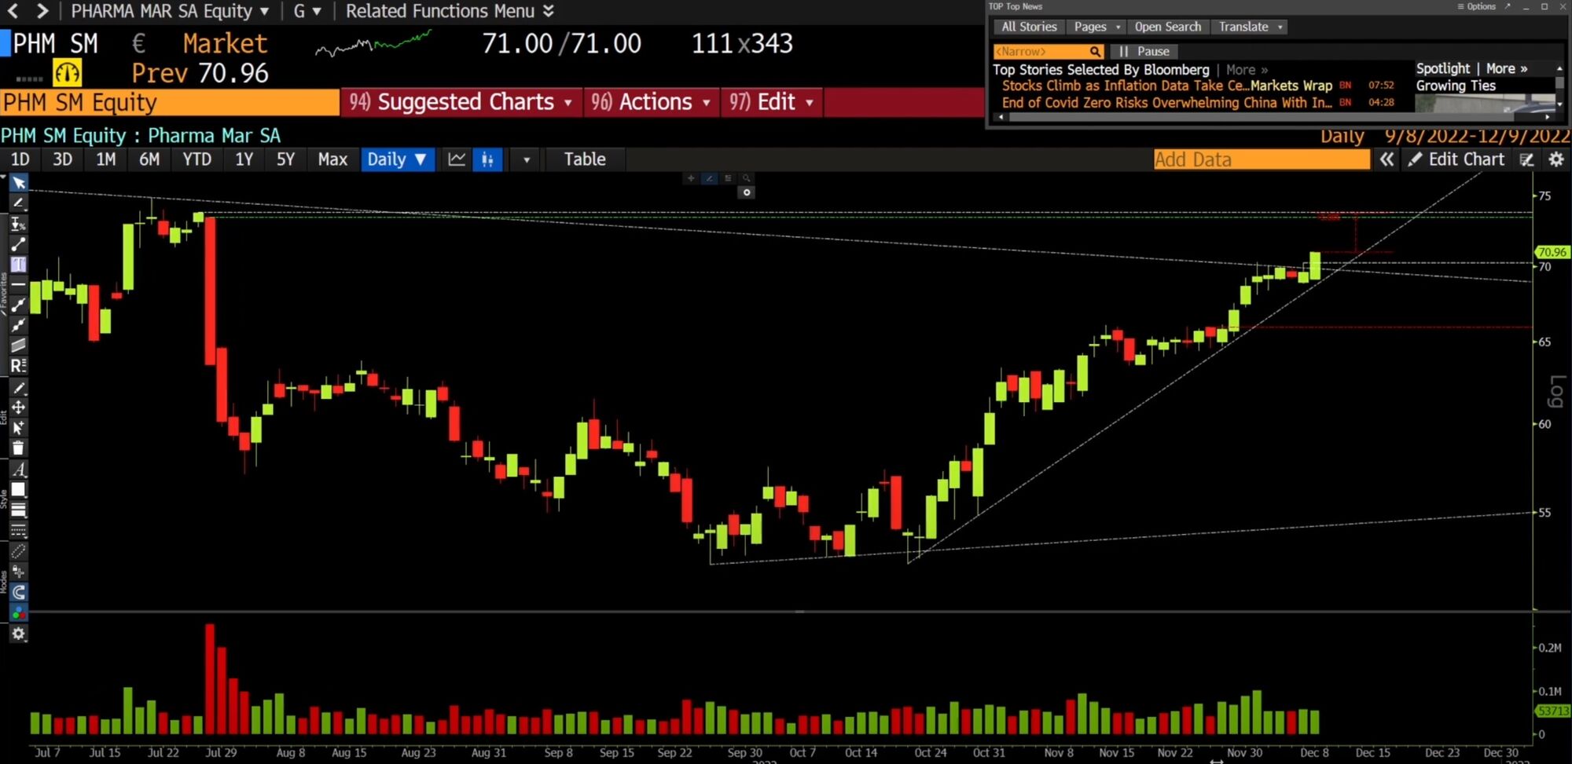Open the font style tool
Image resolution: width=1572 pixels, height=764 pixels.
point(18,470)
